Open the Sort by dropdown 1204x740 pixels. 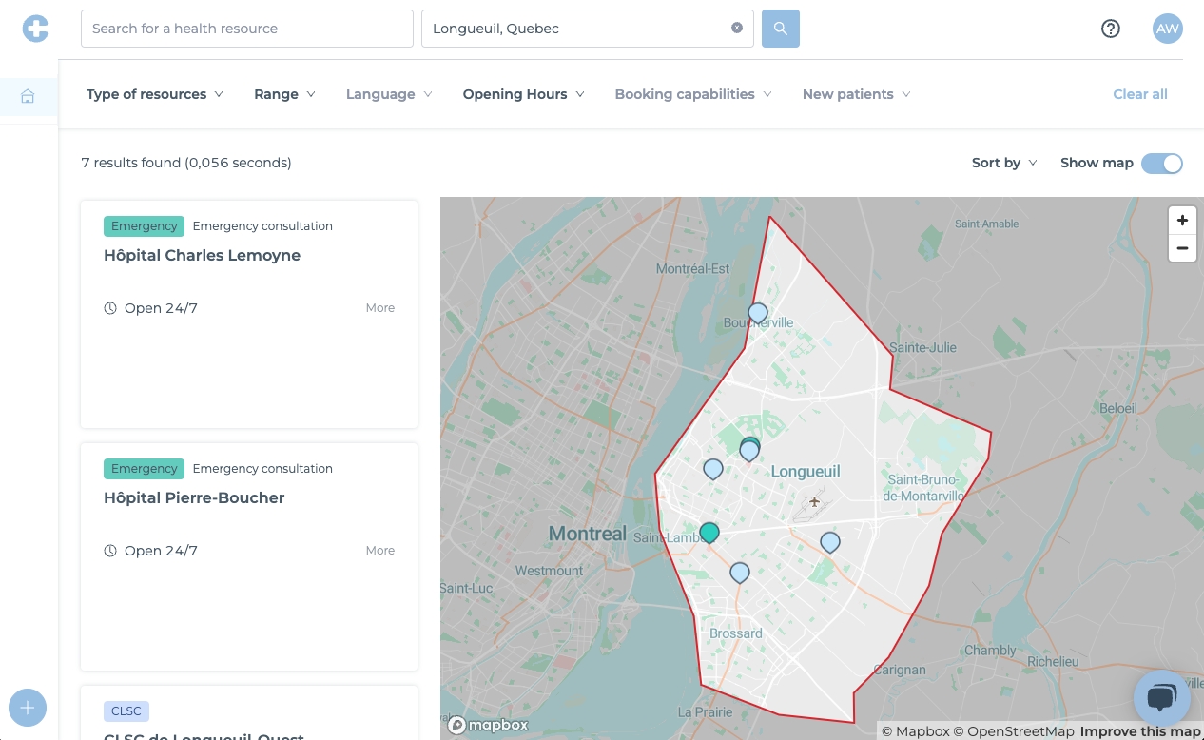coord(1003,163)
